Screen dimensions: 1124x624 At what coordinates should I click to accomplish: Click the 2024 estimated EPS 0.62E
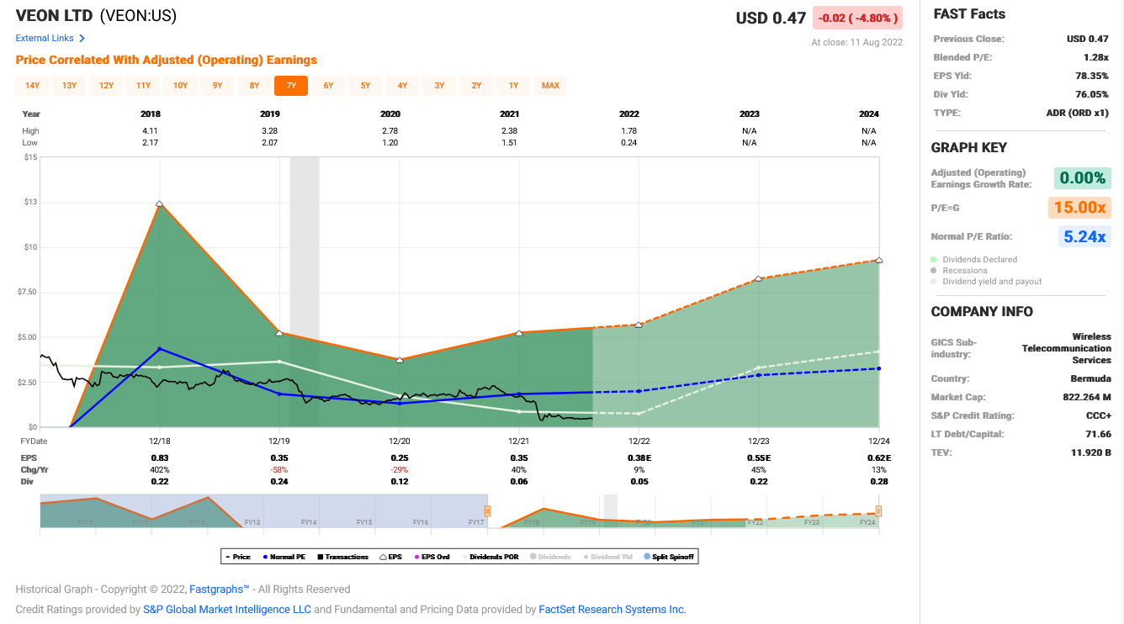879,457
